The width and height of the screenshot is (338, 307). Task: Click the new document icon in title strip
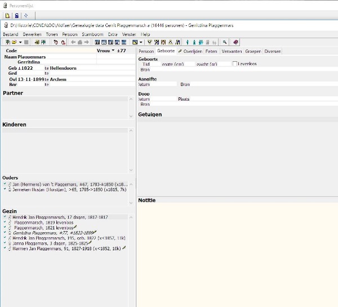point(7,16)
